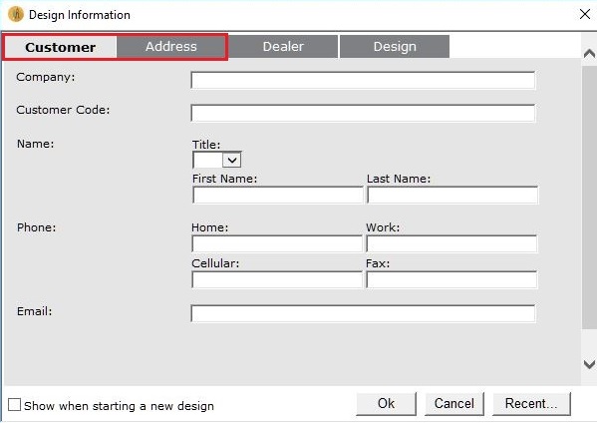This screenshot has height=423, width=597.
Task: Focus the Fax number field
Action: pyautogui.click(x=451, y=279)
